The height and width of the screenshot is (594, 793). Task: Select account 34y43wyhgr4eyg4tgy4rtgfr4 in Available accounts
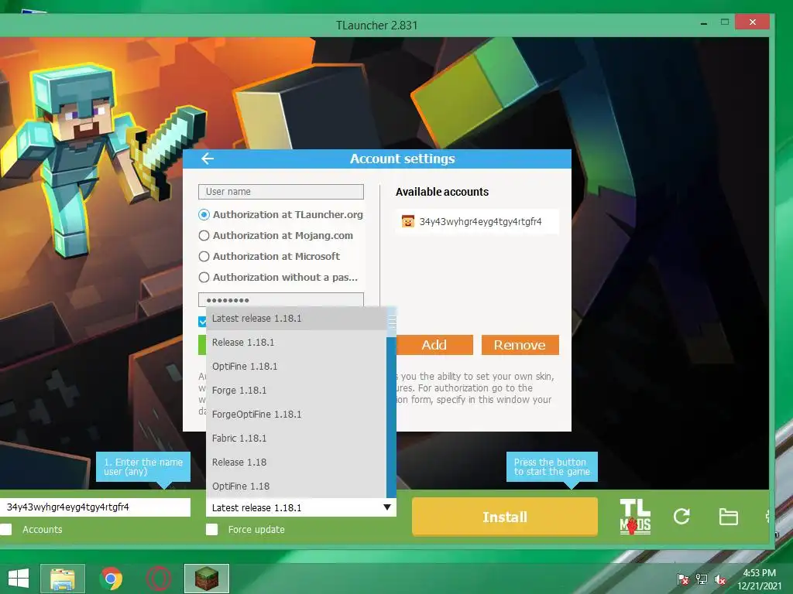point(477,221)
